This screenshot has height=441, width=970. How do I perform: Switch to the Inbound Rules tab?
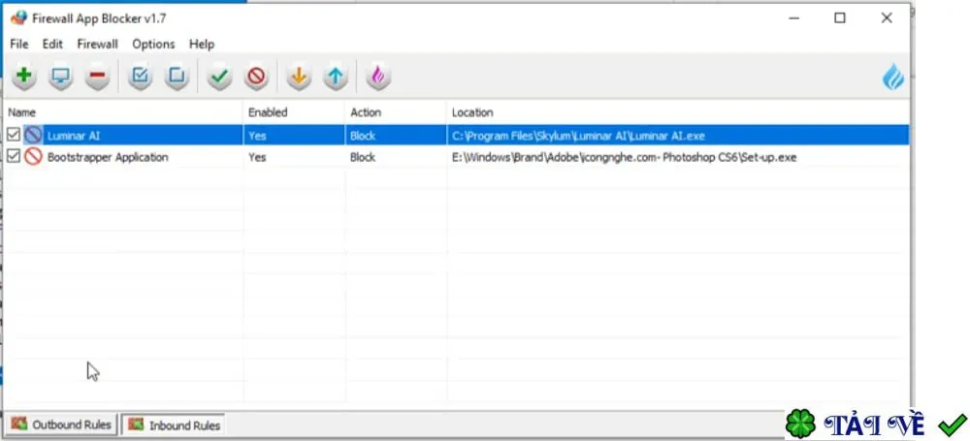174,425
